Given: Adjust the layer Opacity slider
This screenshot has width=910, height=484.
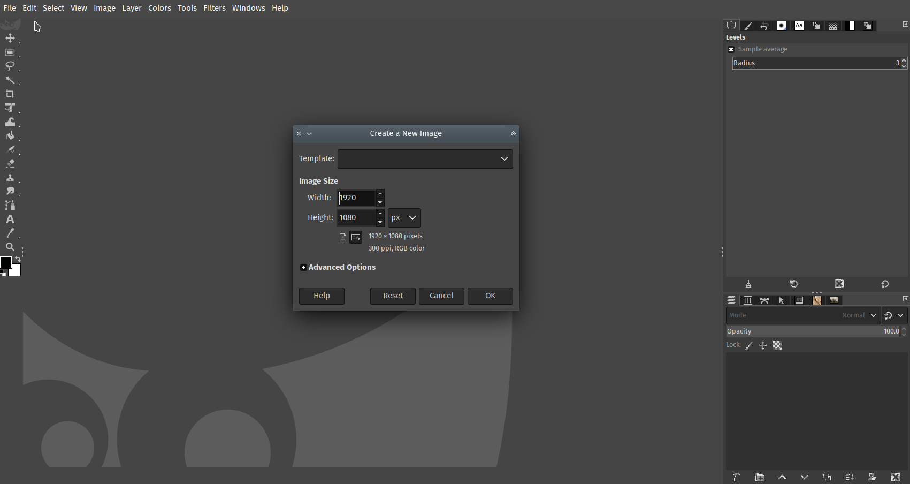Looking at the screenshot, I should click(813, 331).
